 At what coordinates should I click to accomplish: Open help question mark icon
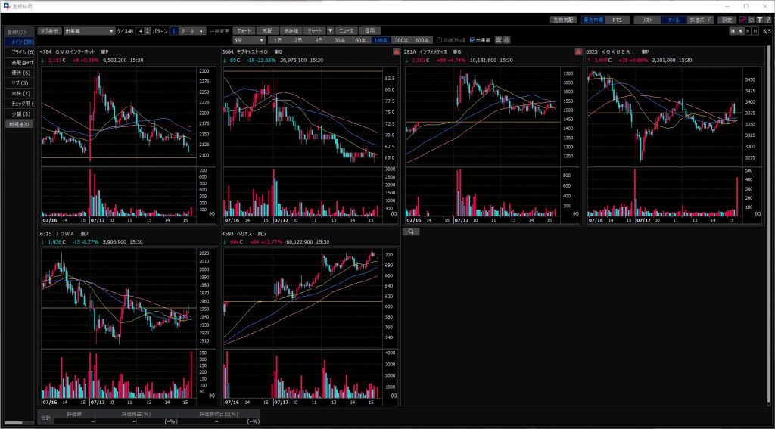pyautogui.click(x=767, y=20)
